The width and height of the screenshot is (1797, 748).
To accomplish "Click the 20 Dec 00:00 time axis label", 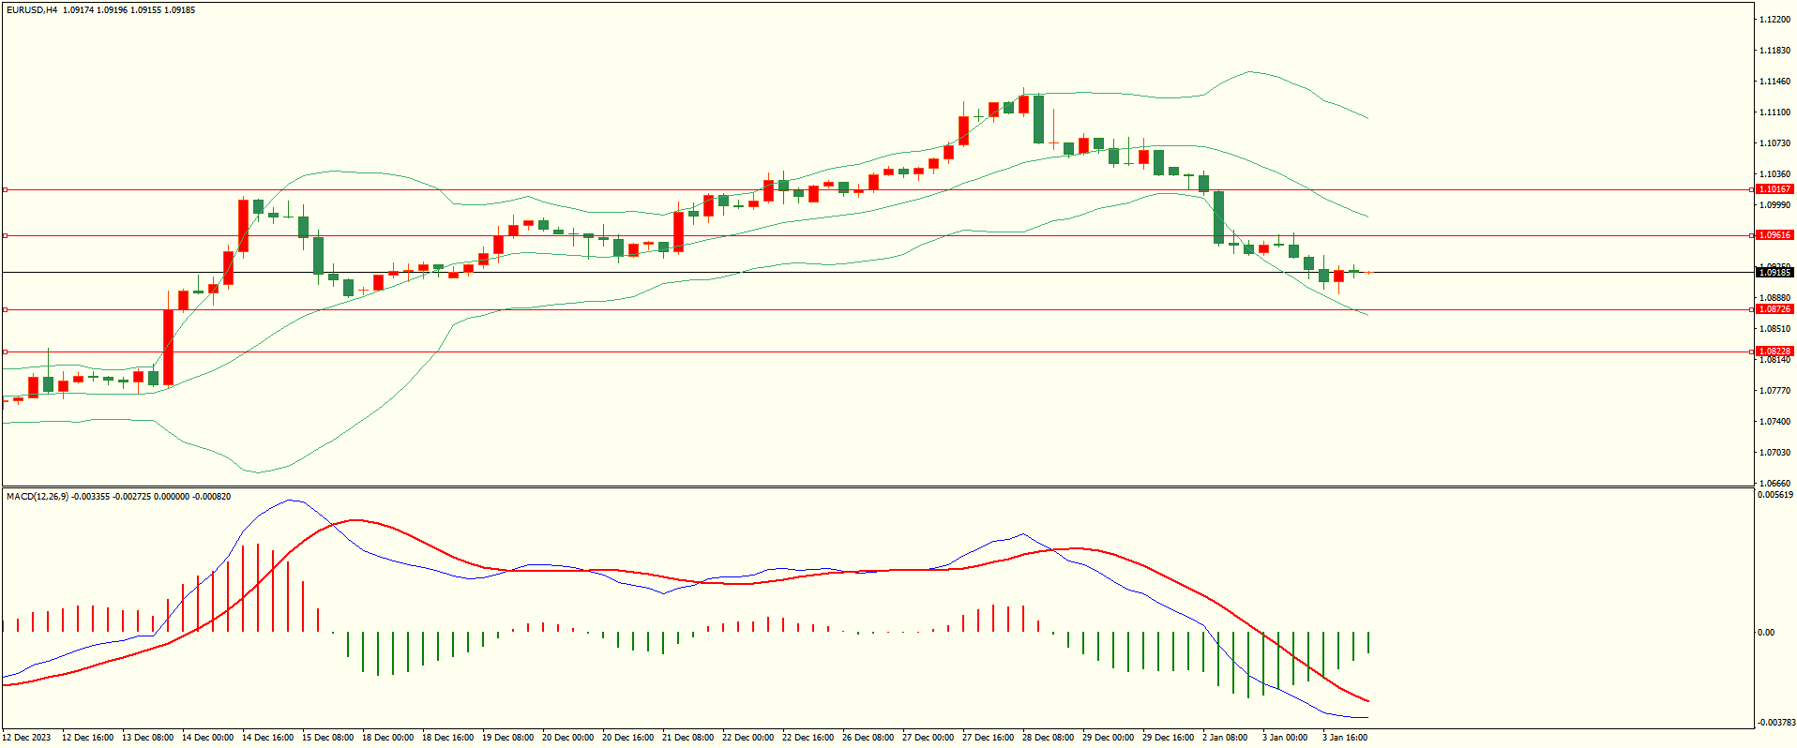I will [x=567, y=738].
